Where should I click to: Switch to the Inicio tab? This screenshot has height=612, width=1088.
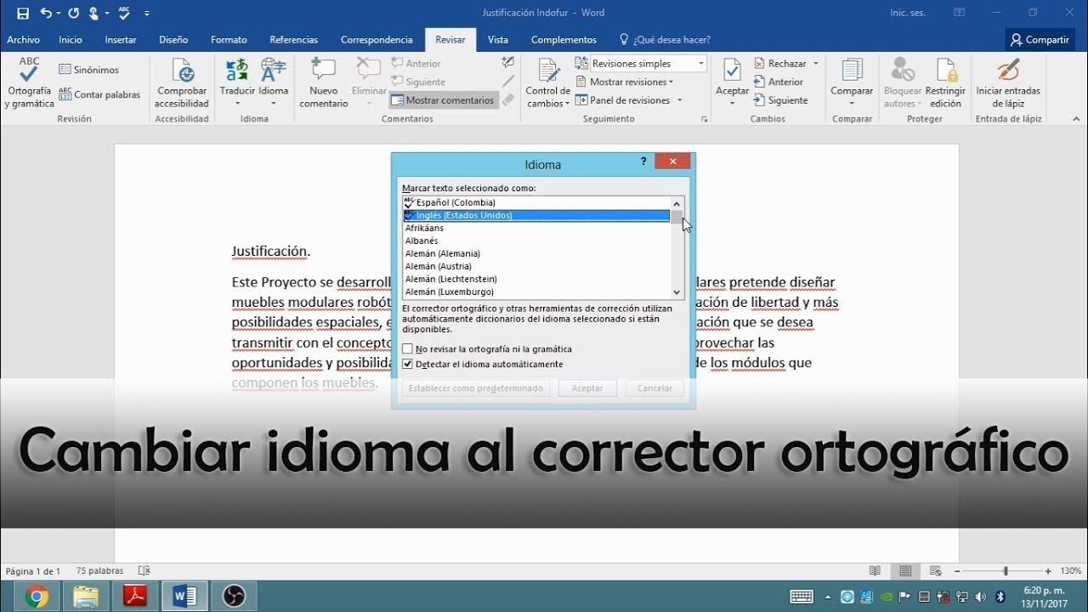tap(71, 40)
